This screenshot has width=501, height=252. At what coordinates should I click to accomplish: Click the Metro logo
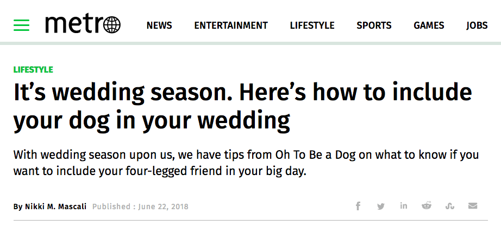(83, 24)
